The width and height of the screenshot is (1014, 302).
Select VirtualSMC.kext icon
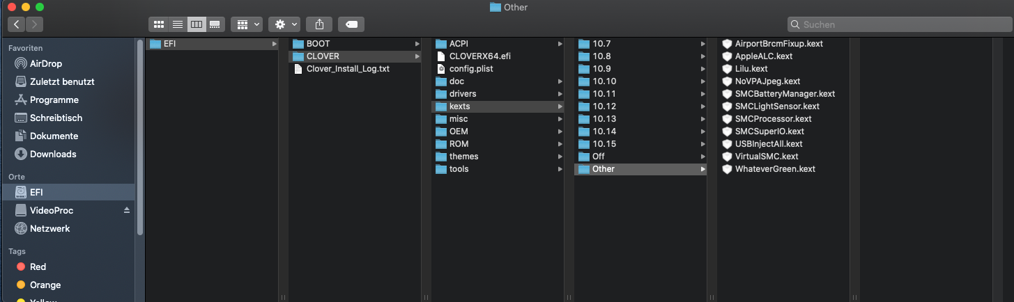point(727,157)
